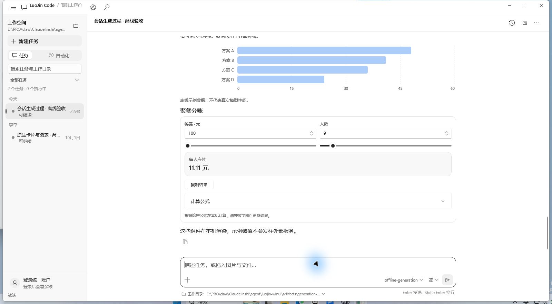Expand the 计算公式 section
Screen dimensions: 552x304
[318, 201]
